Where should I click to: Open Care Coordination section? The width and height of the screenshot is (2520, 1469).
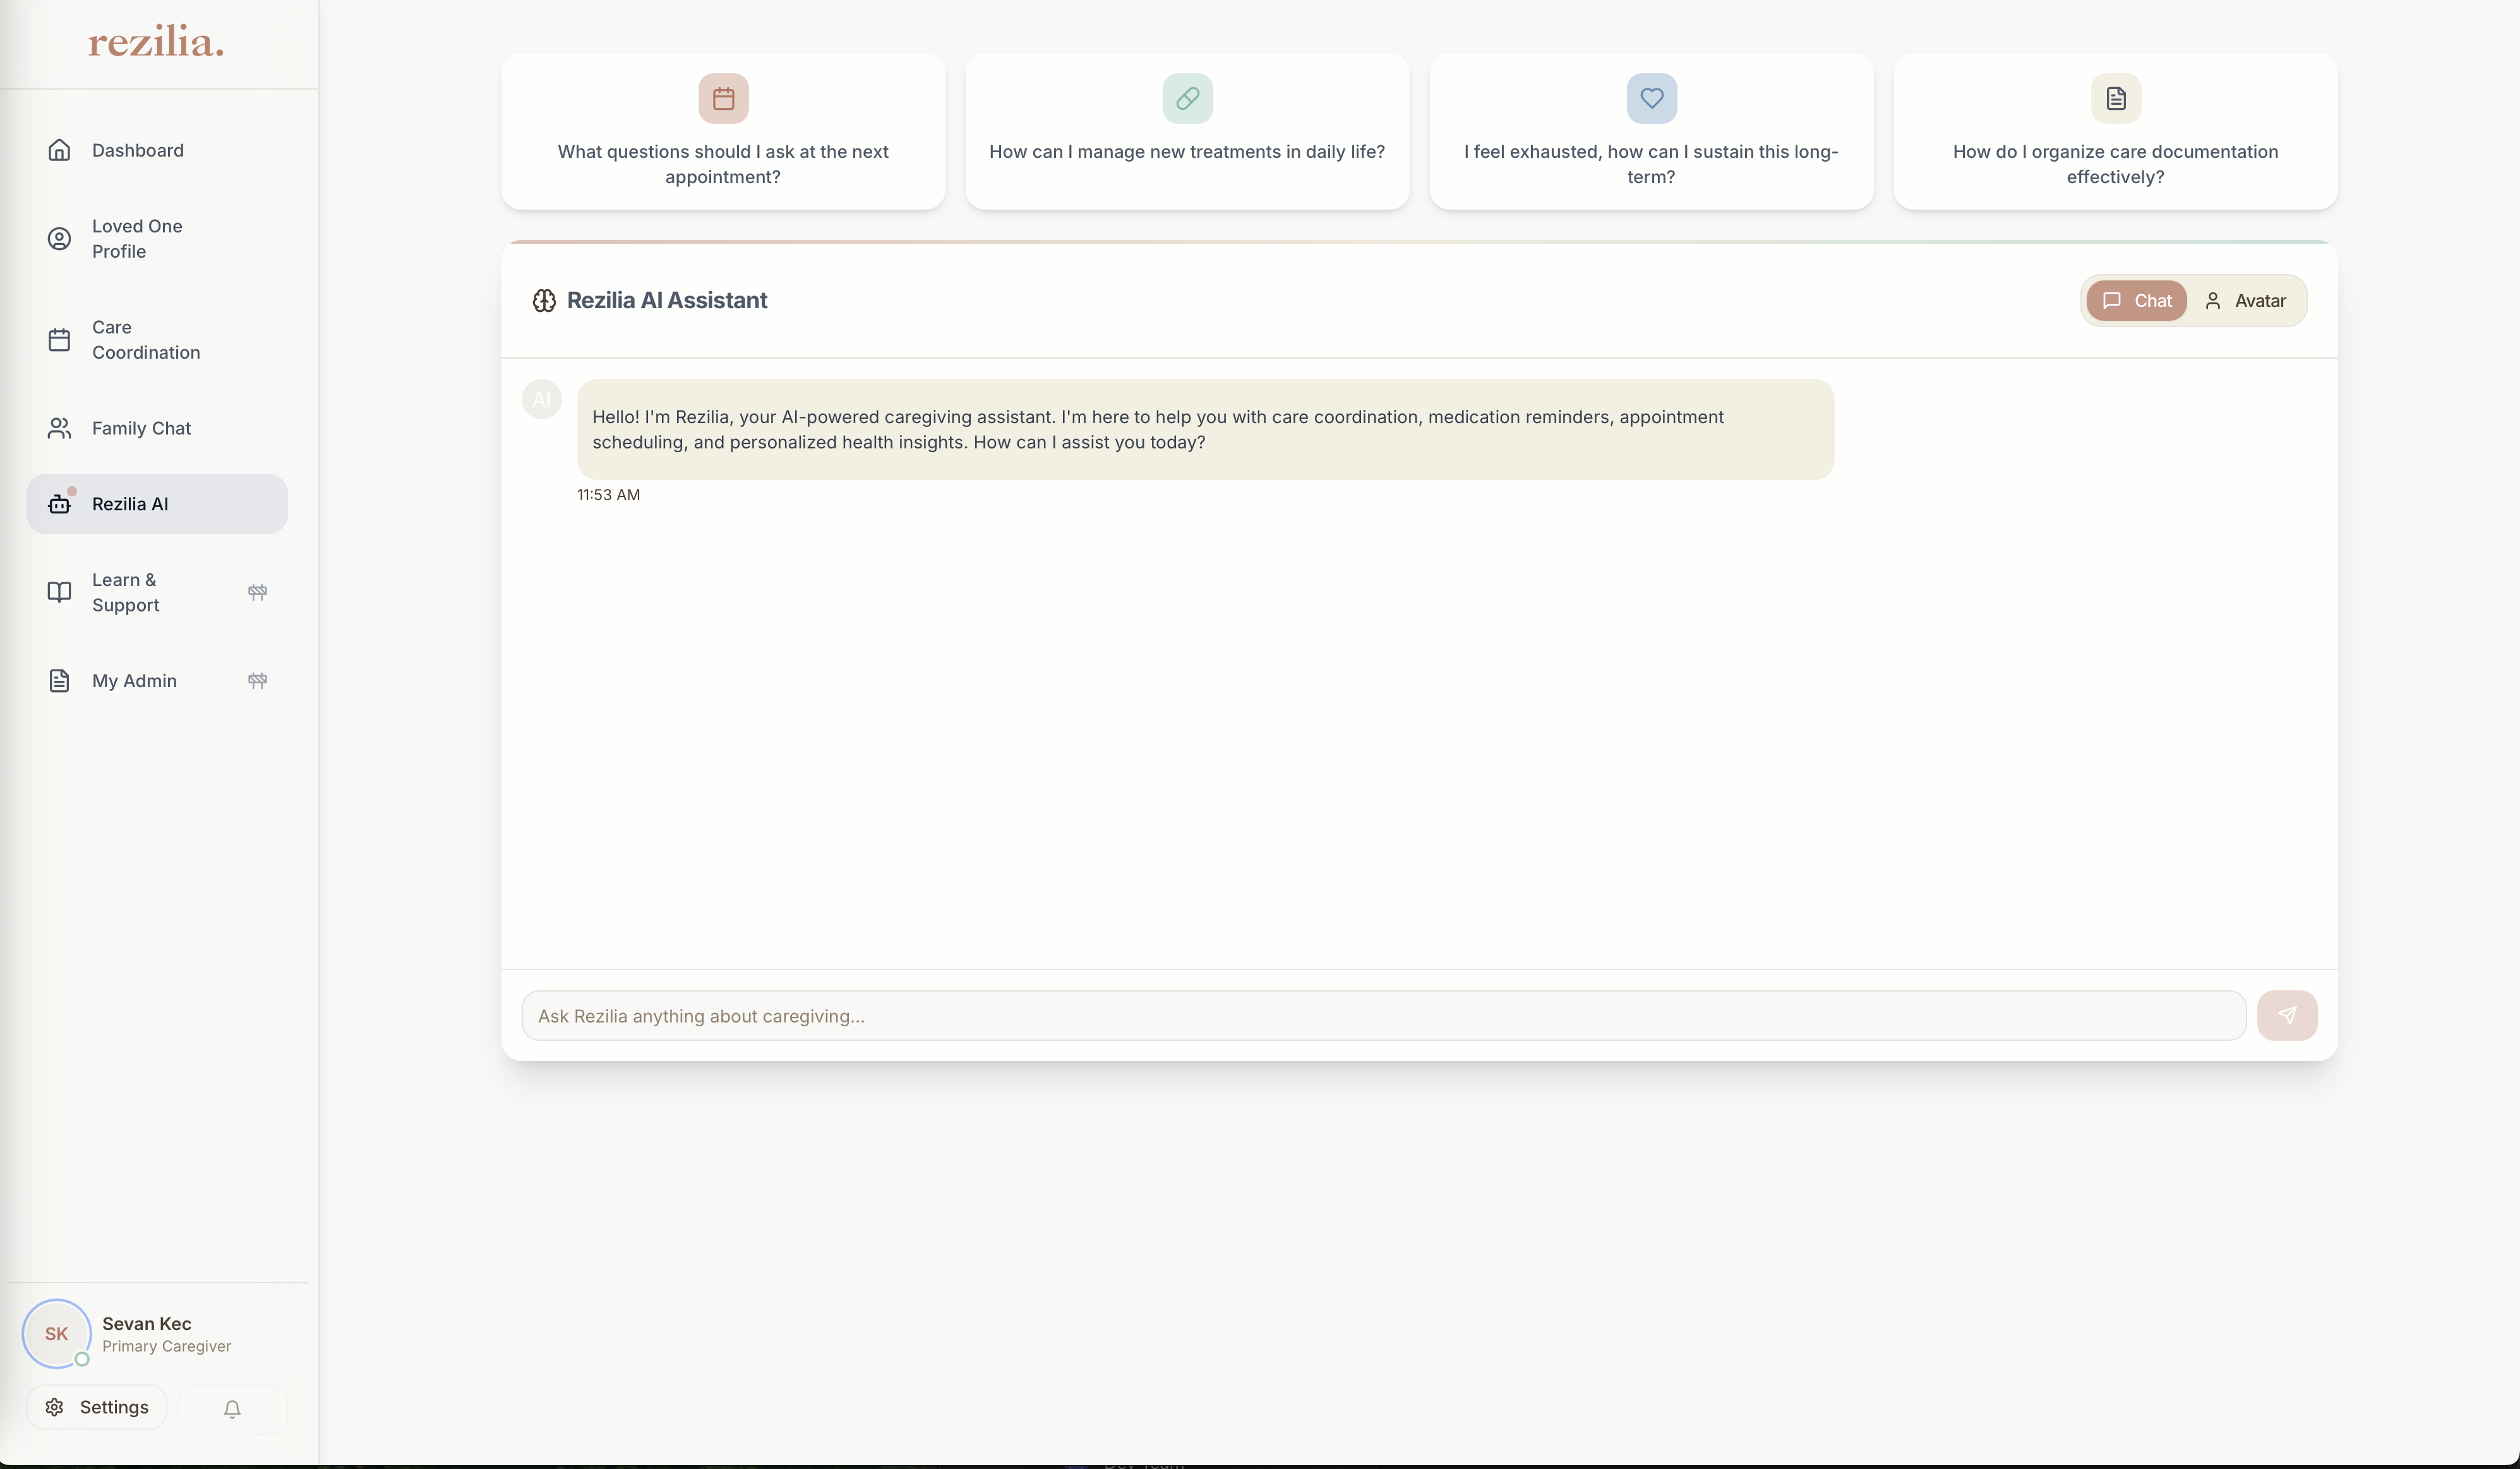point(145,340)
